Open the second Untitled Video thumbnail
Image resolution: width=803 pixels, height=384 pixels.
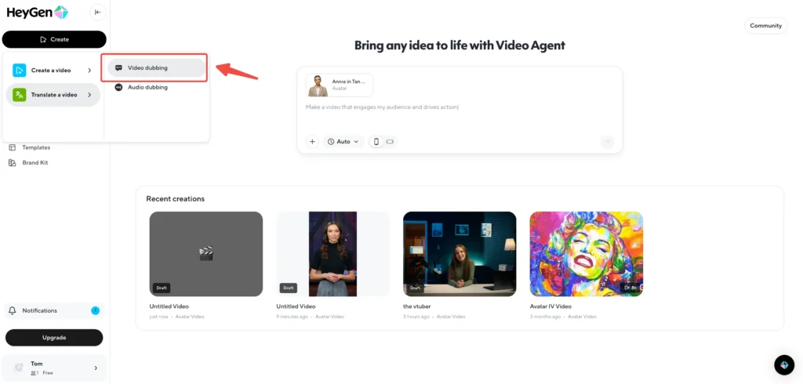pyautogui.click(x=332, y=254)
